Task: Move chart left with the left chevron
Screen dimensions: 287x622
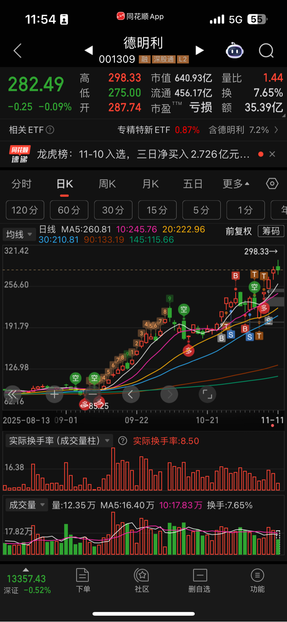Action: coord(131,394)
